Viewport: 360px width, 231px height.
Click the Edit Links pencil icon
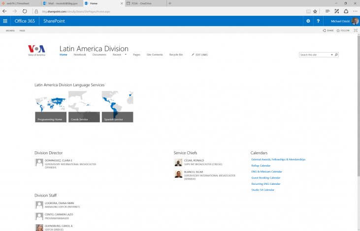click(x=193, y=55)
